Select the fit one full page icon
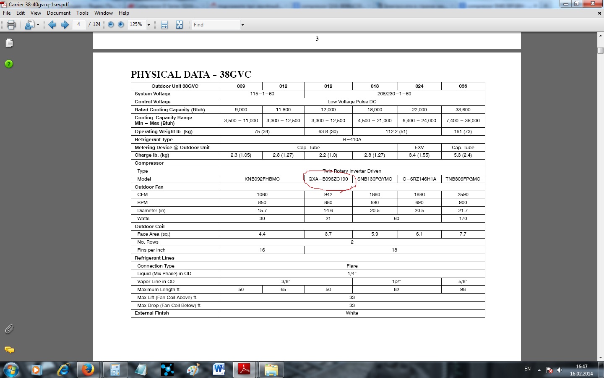Viewport: 604px width, 378px height. pos(179,25)
